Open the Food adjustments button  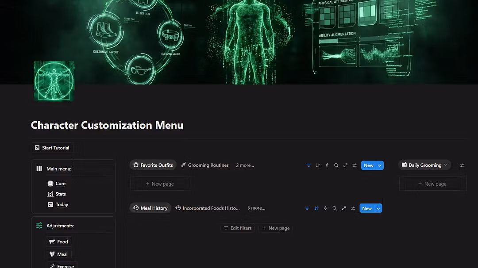point(58,241)
